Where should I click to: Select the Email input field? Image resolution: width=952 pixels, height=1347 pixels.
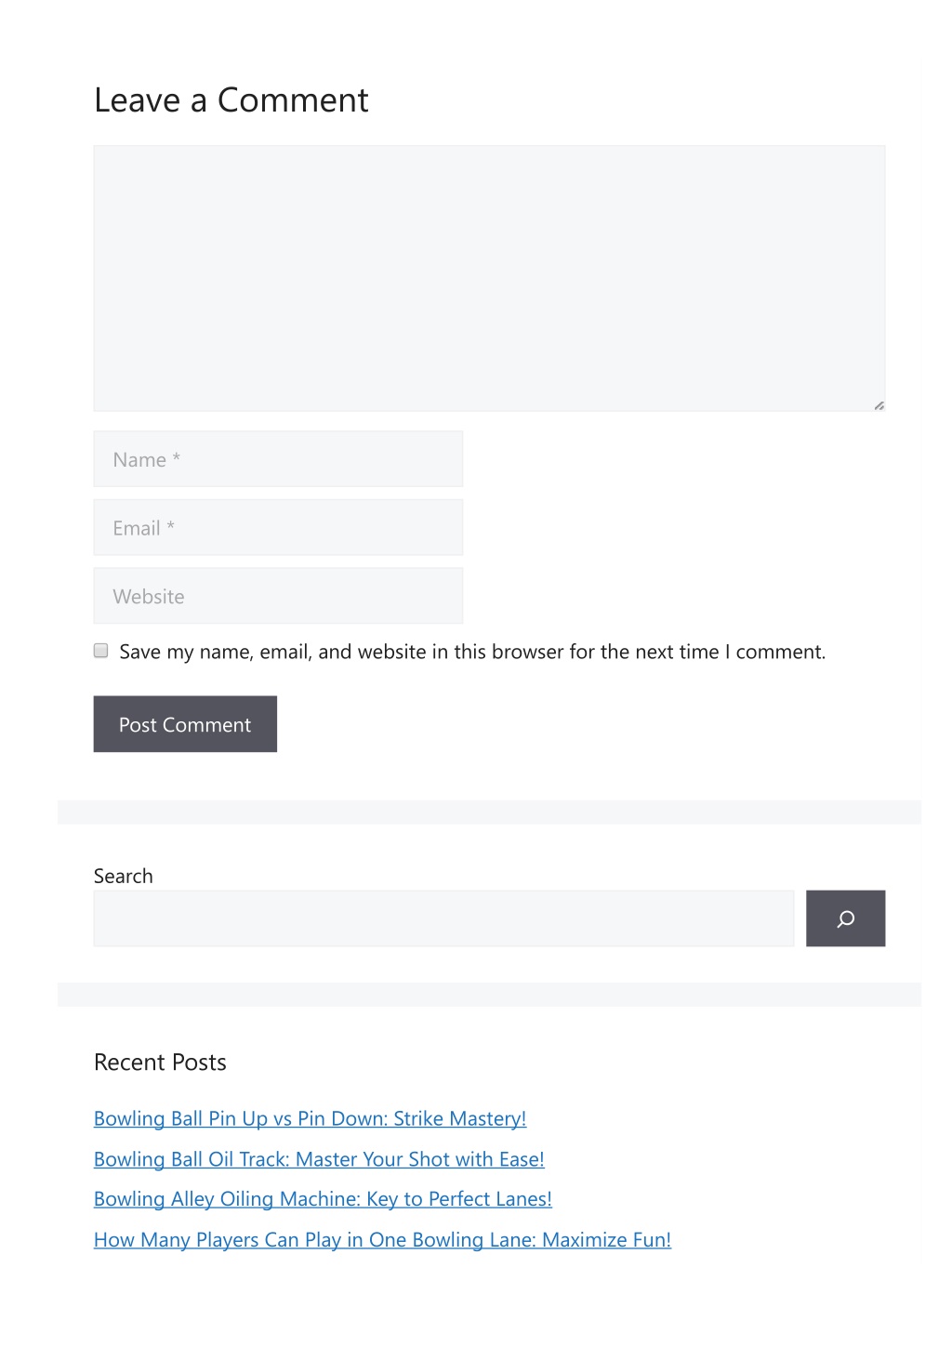[278, 528]
